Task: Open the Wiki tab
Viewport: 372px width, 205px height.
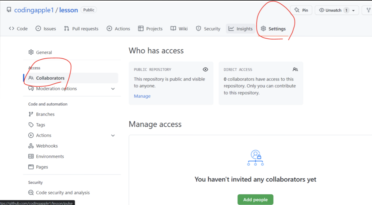Action: 179,29
